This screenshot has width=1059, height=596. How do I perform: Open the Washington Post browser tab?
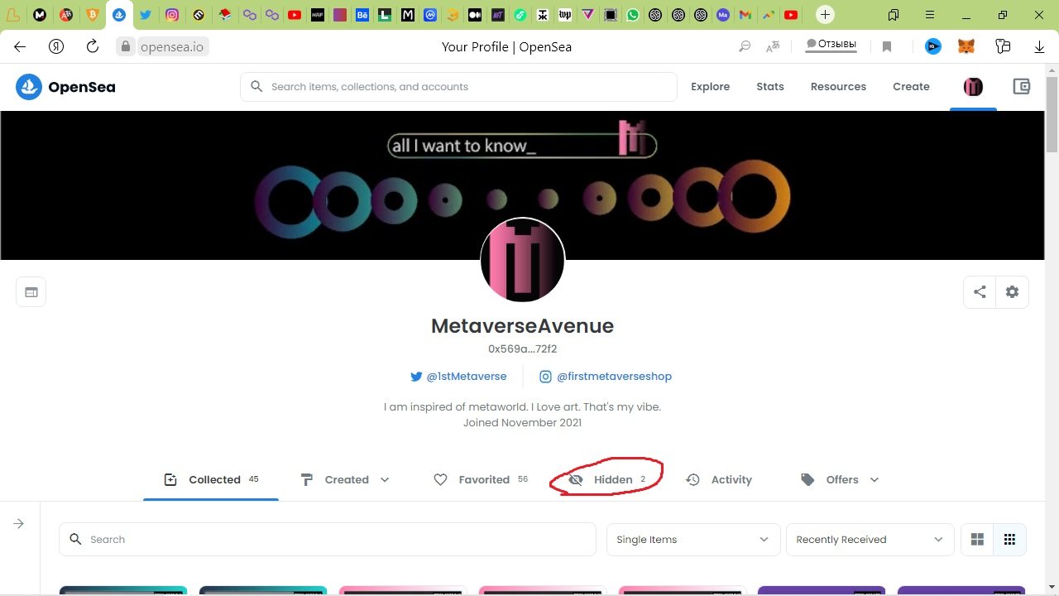(x=565, y=15)
